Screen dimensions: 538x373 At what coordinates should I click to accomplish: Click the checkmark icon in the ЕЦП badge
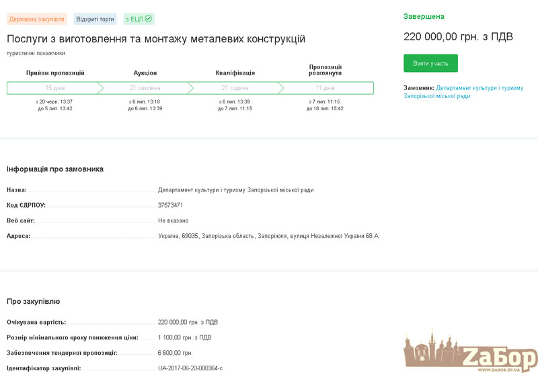(148, 19)
